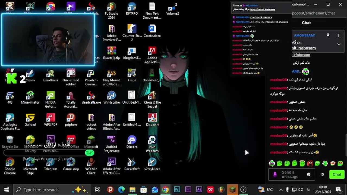Open OBS Studio from taskbar
347x195 pixels.
point(244,190)
